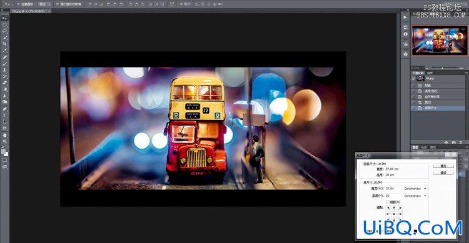Screen dimensions: 469x243
Task: Toggle the Show Transform Controls checkbox
Action: click(58, 4)
